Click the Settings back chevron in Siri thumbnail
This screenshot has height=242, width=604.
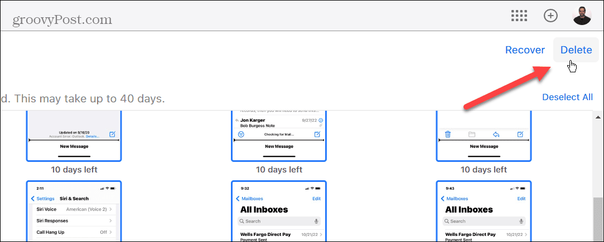point(33,199)
